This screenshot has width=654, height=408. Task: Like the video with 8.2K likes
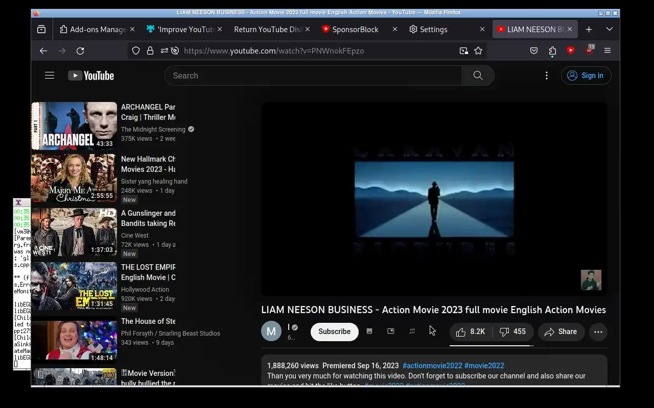click(x=471, y=331)
